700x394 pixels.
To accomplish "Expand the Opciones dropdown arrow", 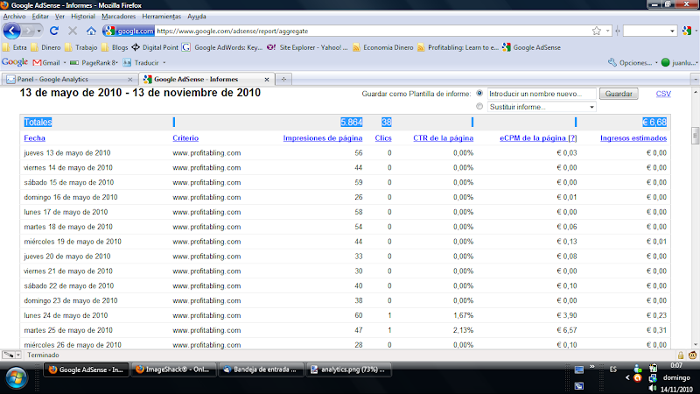I will pyautogui.click(x=655, y=62).
